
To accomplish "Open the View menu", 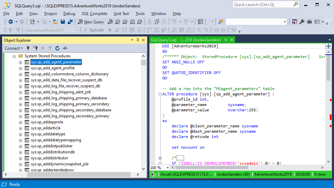I will 33,14.
